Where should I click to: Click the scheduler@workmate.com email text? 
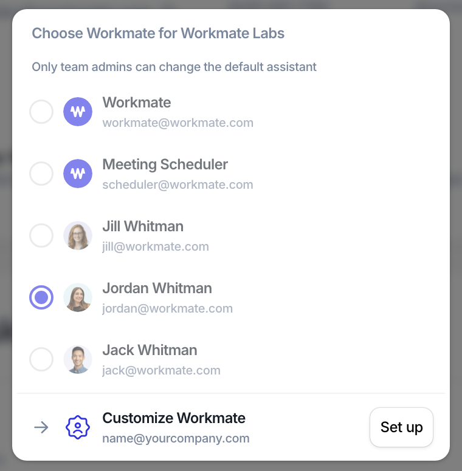[178, 185]
